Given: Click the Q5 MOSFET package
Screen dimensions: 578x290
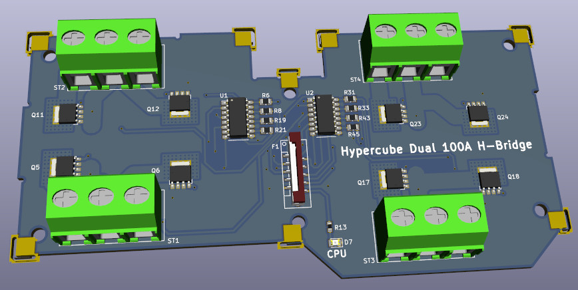Looking at the screenshot, I should 65,166.
